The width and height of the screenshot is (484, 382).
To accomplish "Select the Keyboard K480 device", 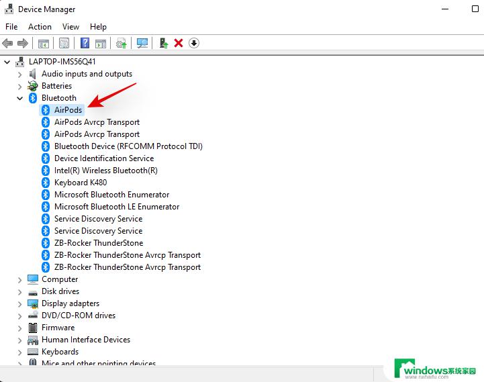I will [x=81, y=183].
